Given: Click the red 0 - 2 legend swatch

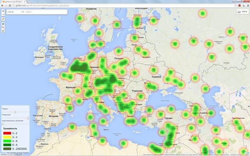Looking at the screenshot, I should click(x=7, y=133).
